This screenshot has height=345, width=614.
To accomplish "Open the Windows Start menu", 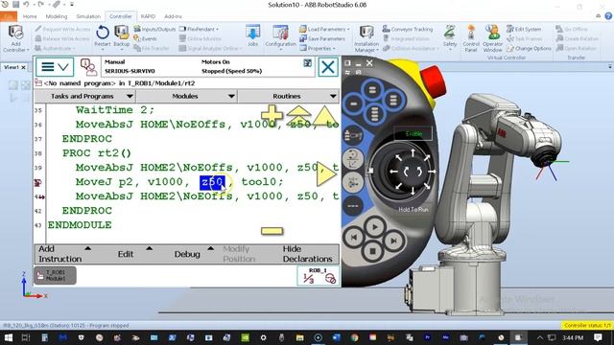I will 8,337.
